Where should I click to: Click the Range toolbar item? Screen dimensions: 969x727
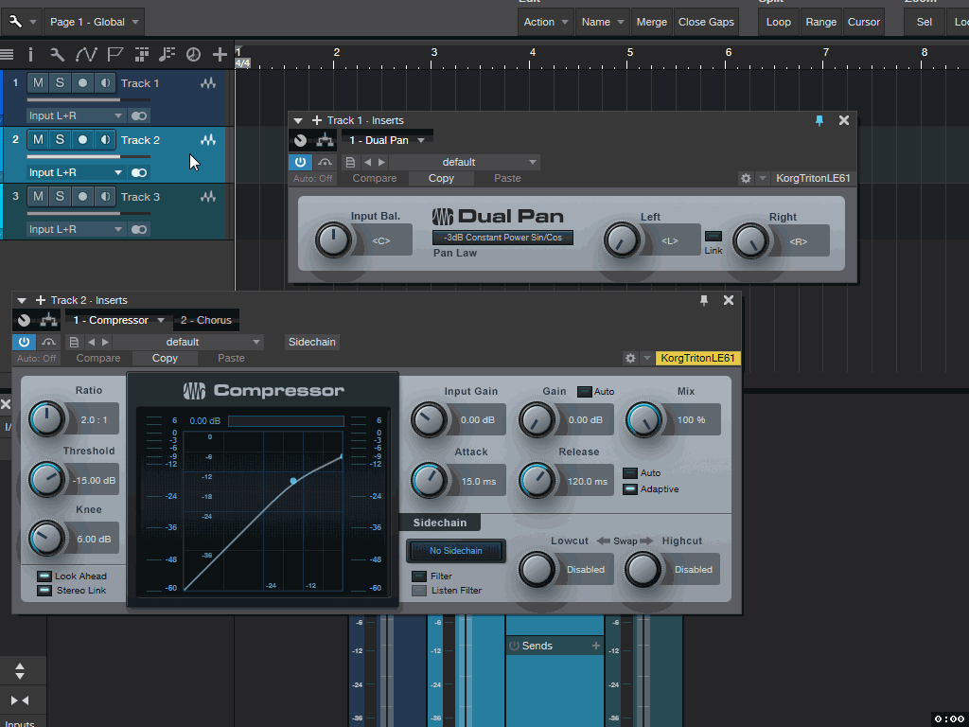point(820,22)
